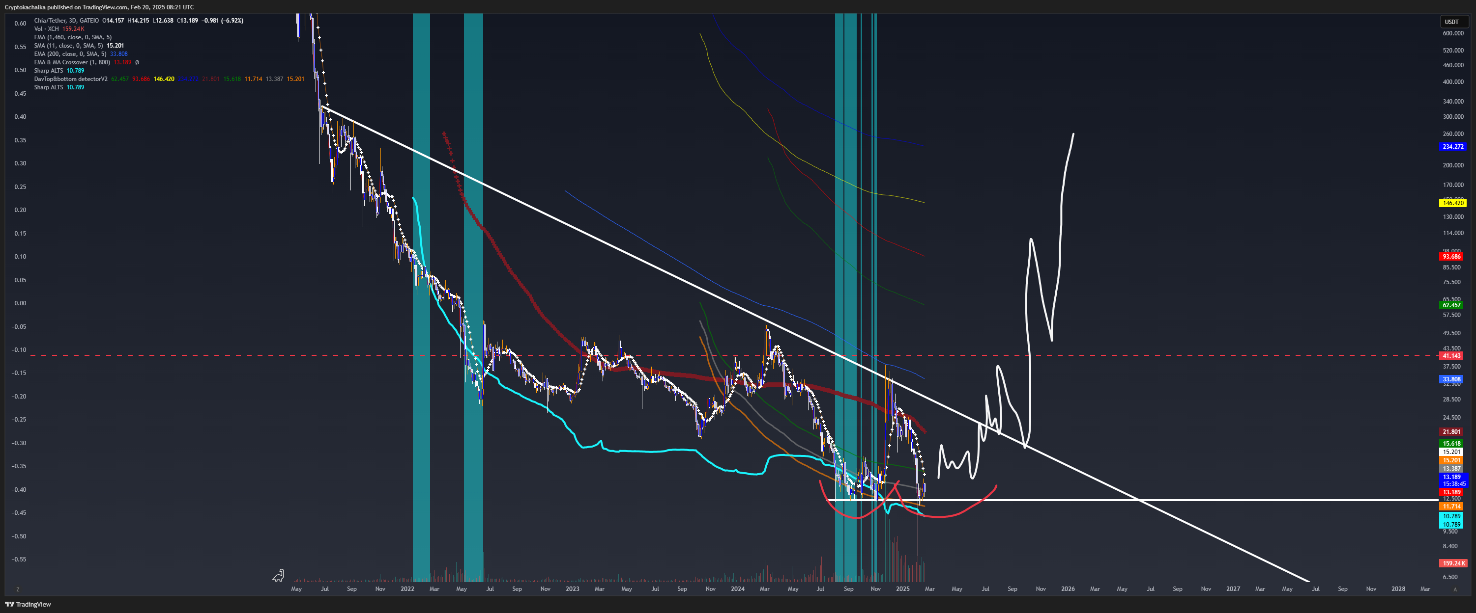Select the DavTop&bottom detectorV2 legend
The width and height of the screenshot is (1476, 613).
point(70,79)
